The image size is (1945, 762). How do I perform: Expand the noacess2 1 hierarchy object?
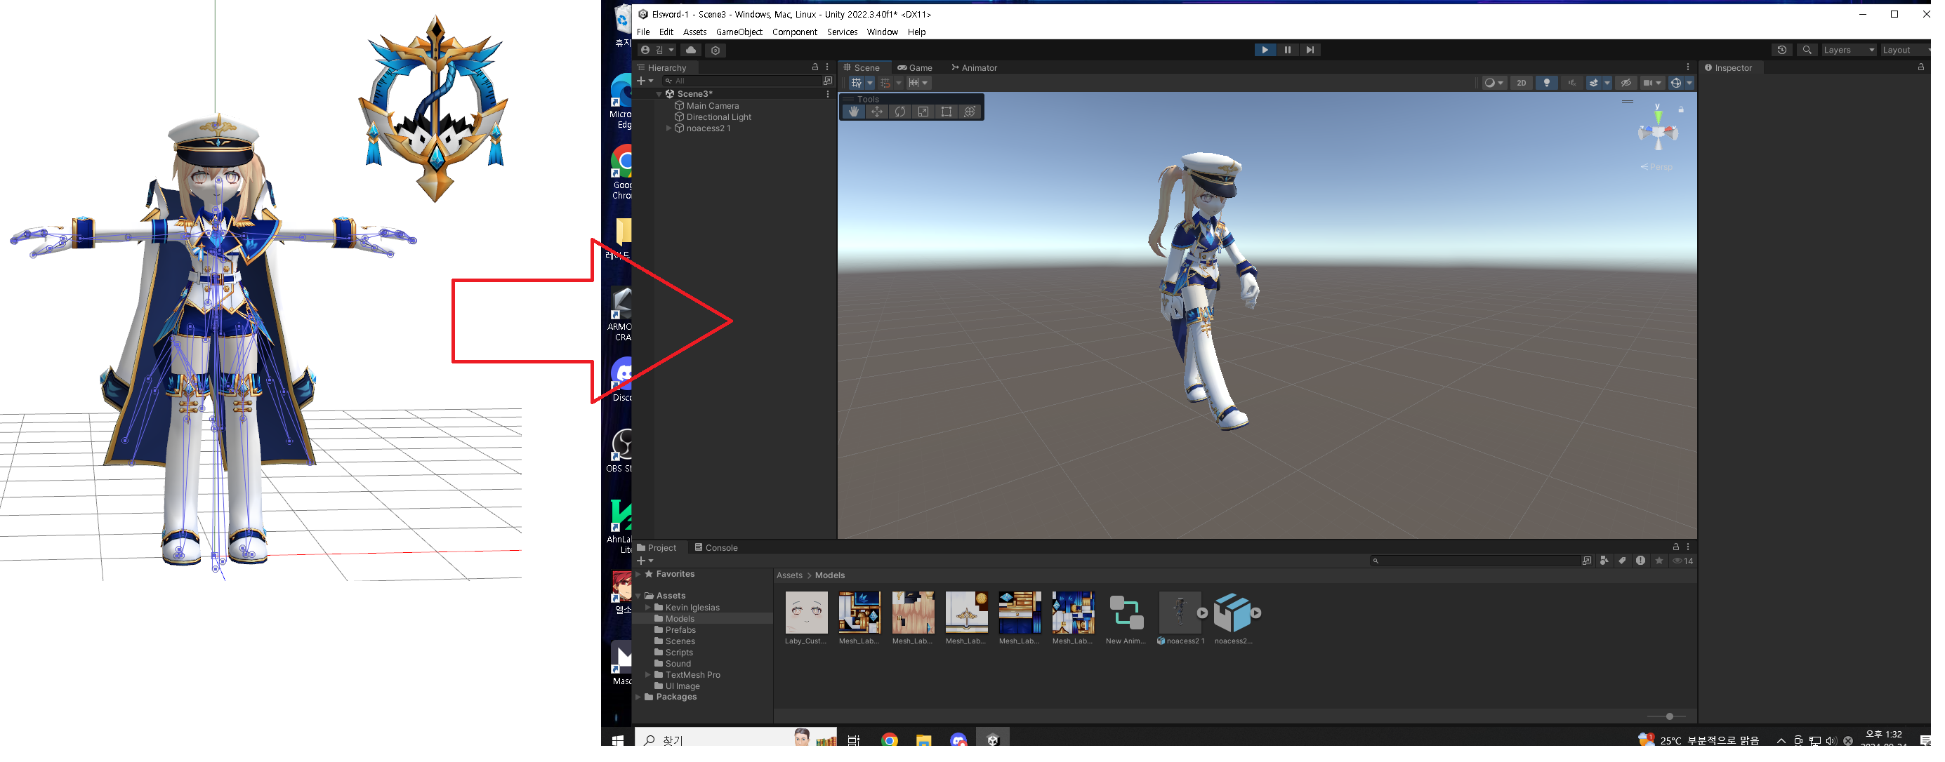[x=669, y=128]
